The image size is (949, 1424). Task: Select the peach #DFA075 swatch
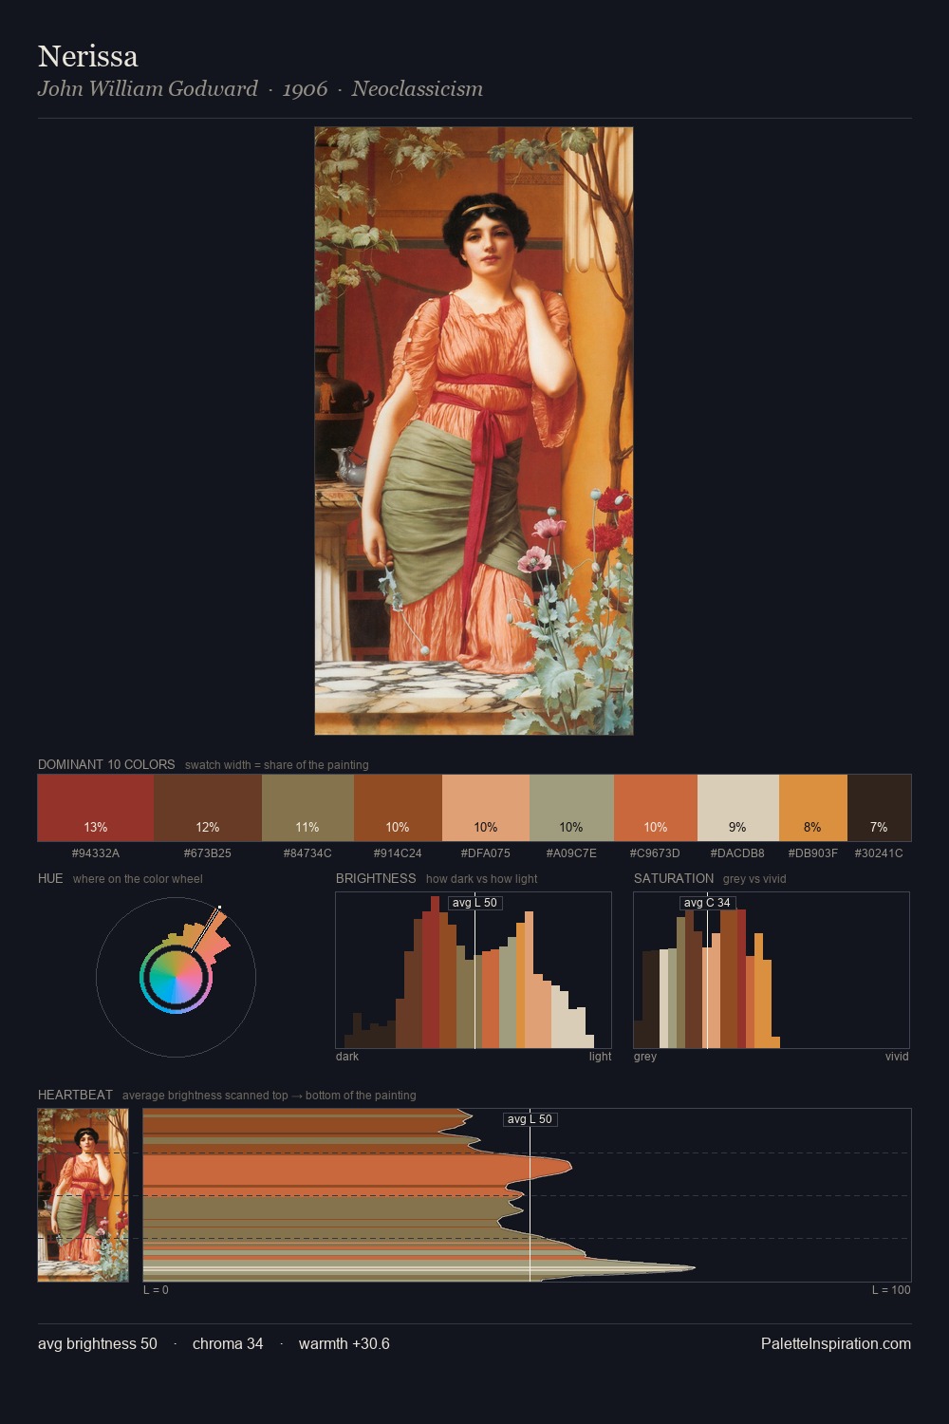486,808
